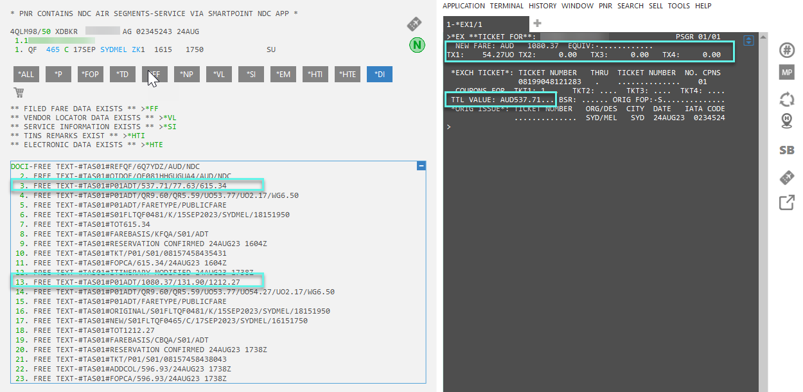Click the hash (#) sidebar icon
The image size is (803, 392).
(787, 50)
